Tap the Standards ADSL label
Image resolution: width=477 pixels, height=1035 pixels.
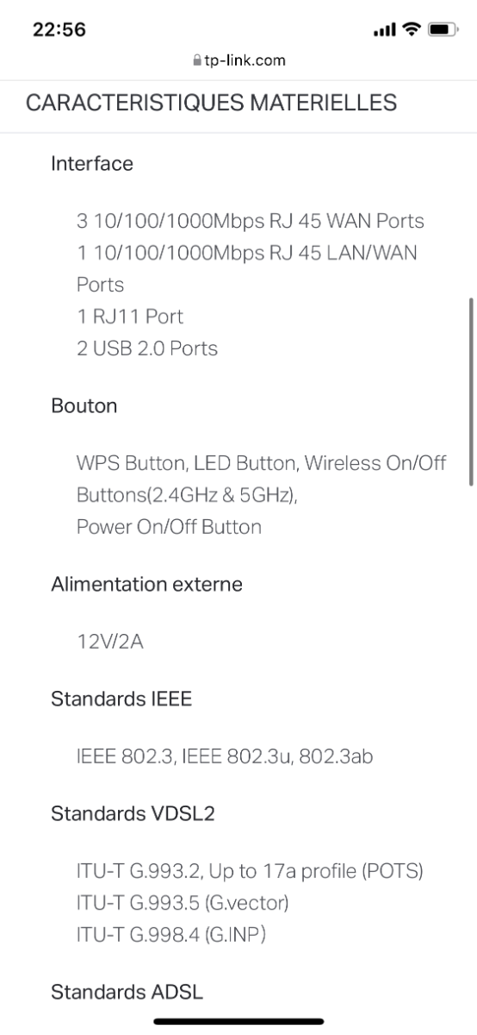pyautogui.click(x=127, y=992)
